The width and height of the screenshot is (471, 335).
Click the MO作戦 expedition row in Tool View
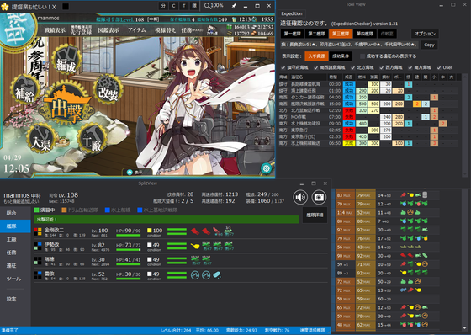[368, 117]
